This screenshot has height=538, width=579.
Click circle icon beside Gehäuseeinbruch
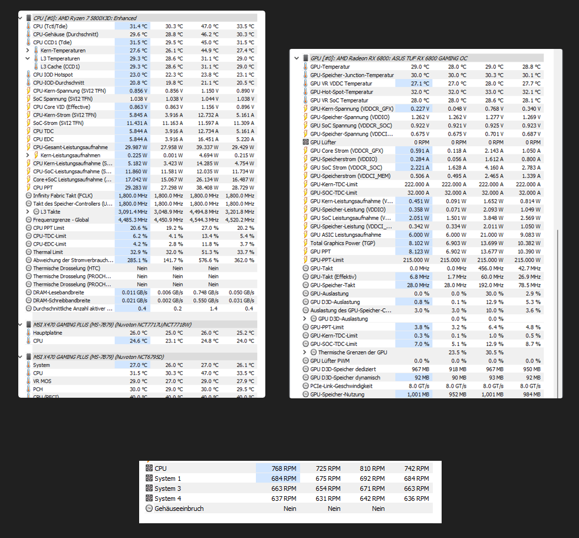point(149,509)
